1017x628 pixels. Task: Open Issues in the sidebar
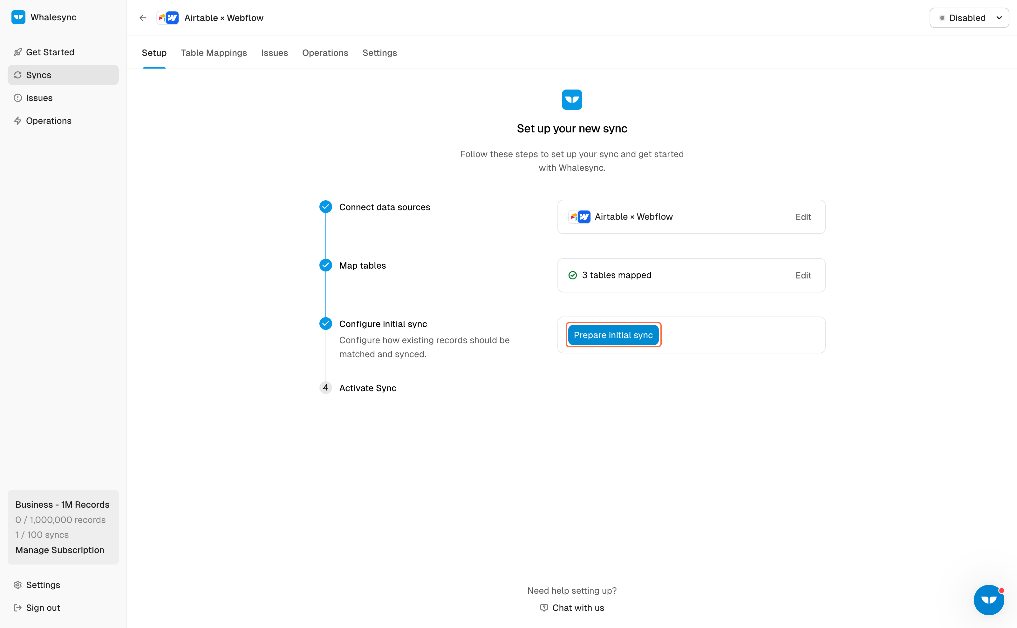(63, 97)
